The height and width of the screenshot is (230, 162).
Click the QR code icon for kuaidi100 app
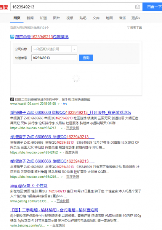point(12,99)
